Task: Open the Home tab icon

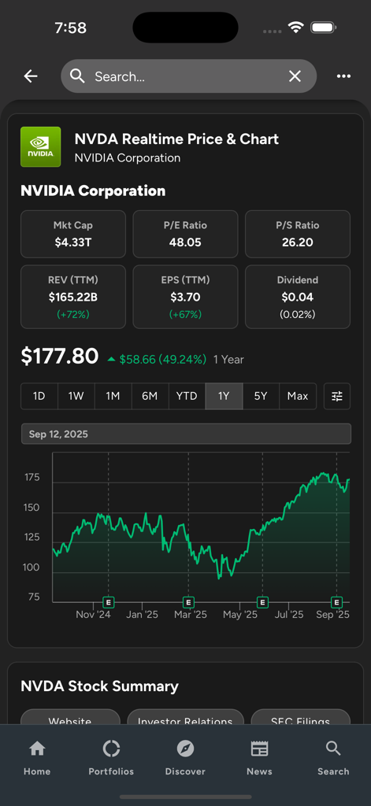Action: [37, 749]
